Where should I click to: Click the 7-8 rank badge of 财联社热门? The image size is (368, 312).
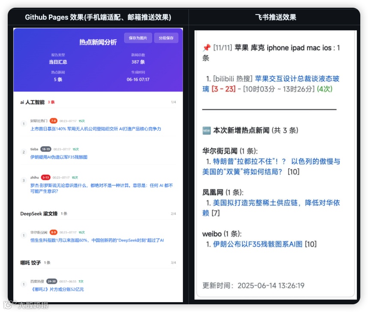click(54, 121)
